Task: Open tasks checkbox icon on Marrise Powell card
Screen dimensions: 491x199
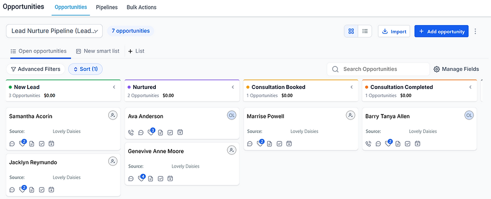Action: point(280,143)
